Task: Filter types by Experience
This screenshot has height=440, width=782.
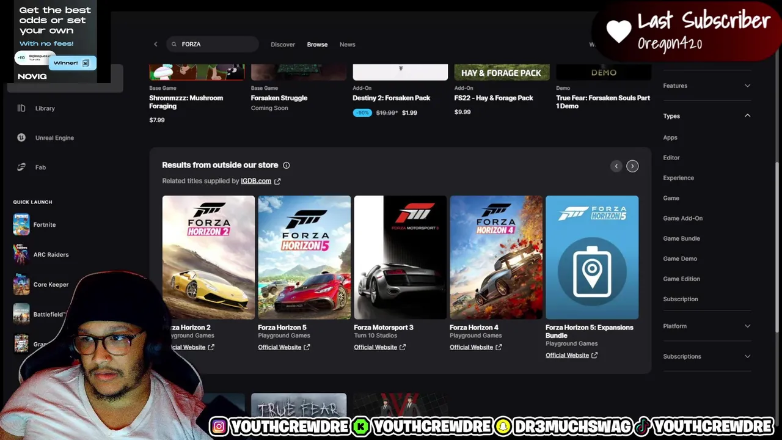Action: (x=678, y=178)
